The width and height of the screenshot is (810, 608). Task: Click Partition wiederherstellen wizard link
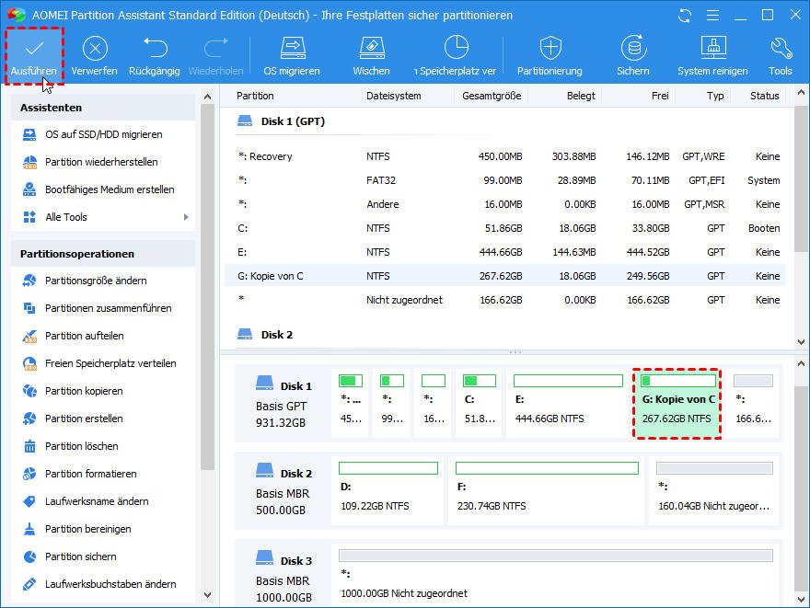click(101, 162)
